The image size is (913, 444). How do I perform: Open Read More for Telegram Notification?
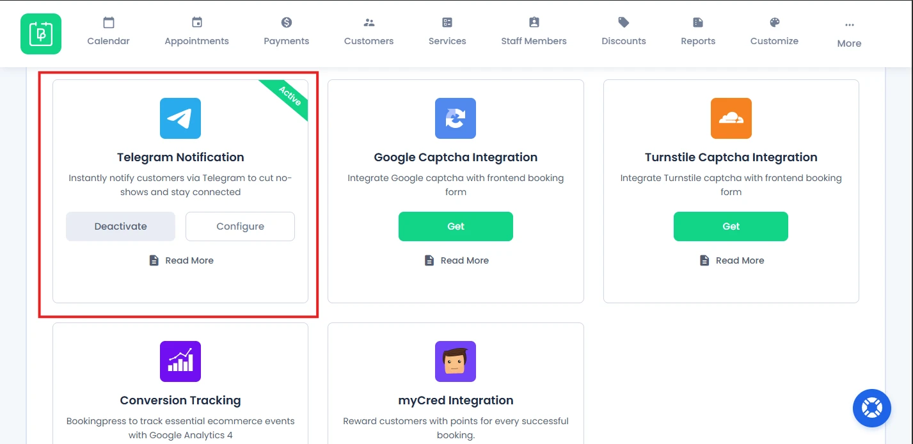click(181, 260)
